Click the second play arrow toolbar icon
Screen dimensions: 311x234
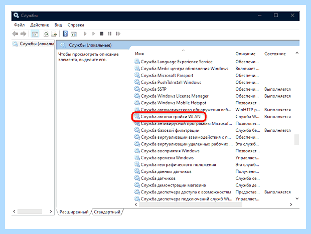94,34
